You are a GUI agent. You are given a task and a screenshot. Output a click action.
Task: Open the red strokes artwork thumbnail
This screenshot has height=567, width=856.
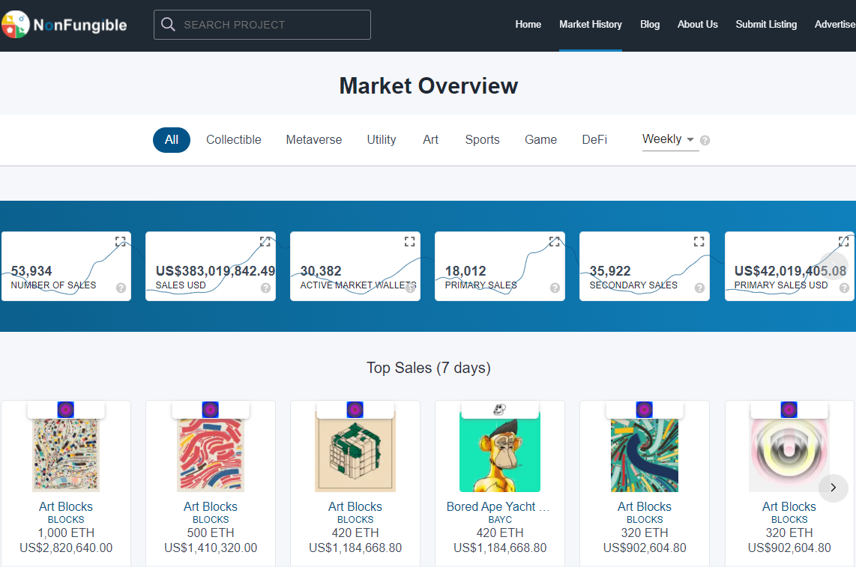click(210, 455)
